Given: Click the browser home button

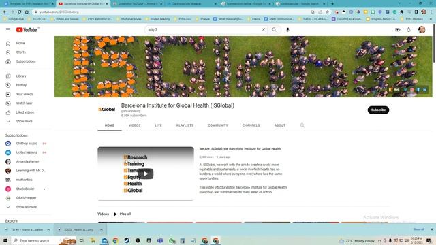Looking at the screenshot, I should (27, 12).
